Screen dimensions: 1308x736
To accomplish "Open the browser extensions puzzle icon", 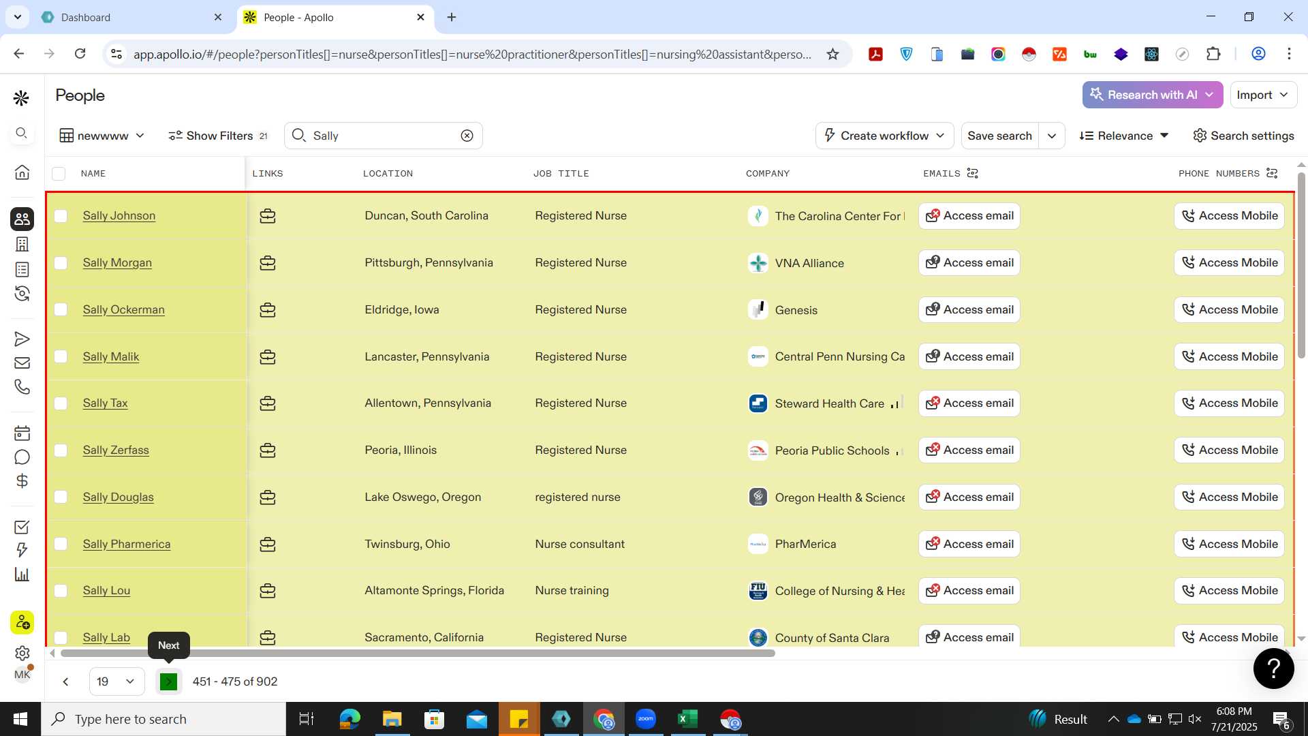I will pyautogui.click(x=1213, y=54).
